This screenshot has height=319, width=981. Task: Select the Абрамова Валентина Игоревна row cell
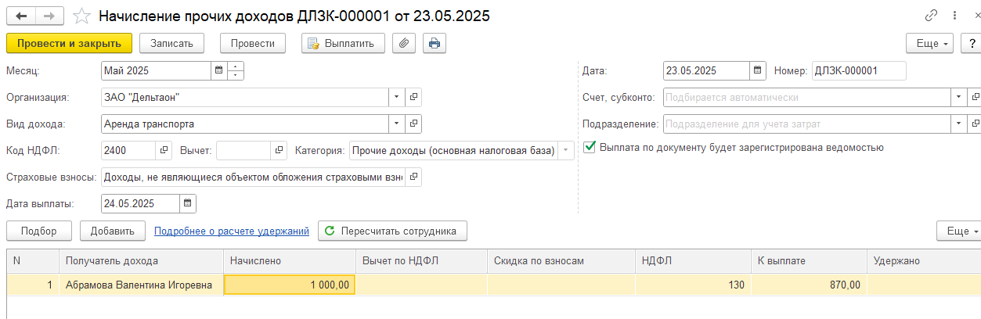pyautogui.click(x=139, y=285)
